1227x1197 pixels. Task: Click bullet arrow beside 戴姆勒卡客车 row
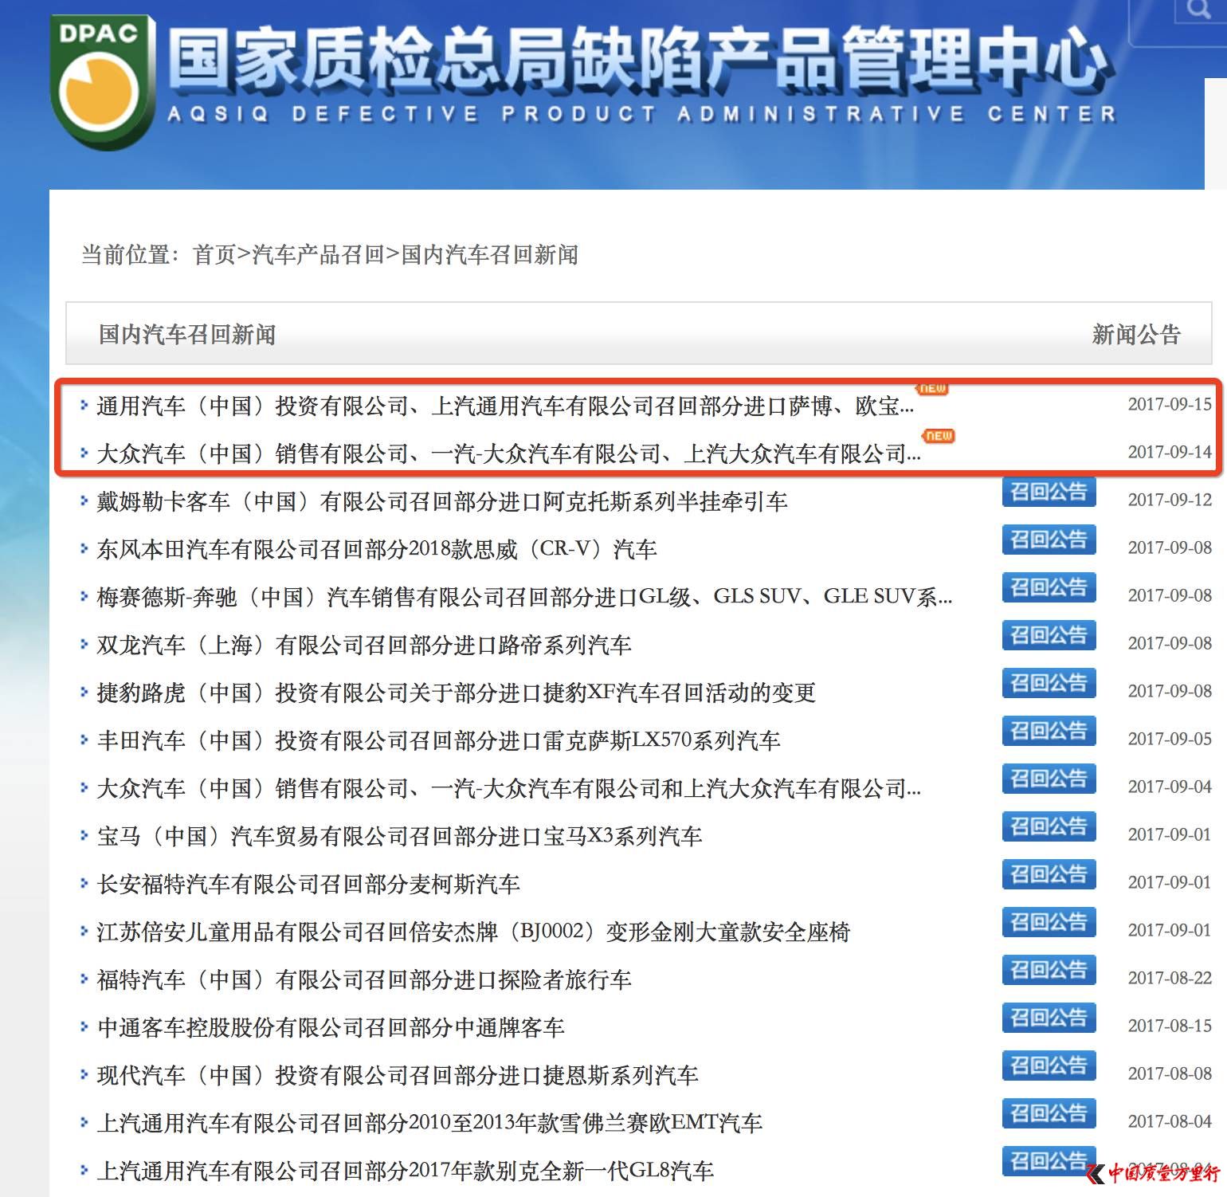point(84,501)
